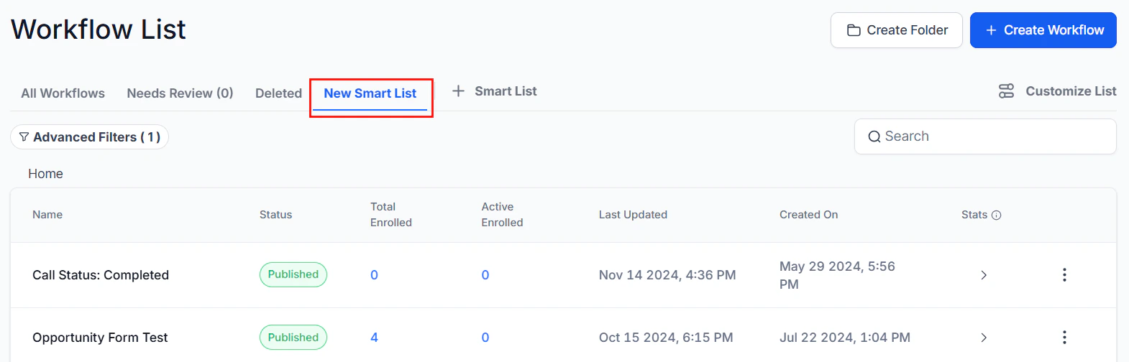This screenshot has width=1129, height=362.
Task: Select the New Smart List tab
Action: (370, 93)
